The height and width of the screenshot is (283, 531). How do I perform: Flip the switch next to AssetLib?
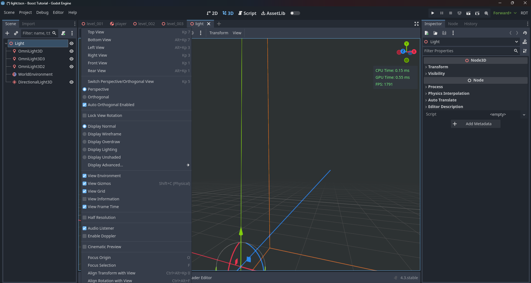pos(295,13)
